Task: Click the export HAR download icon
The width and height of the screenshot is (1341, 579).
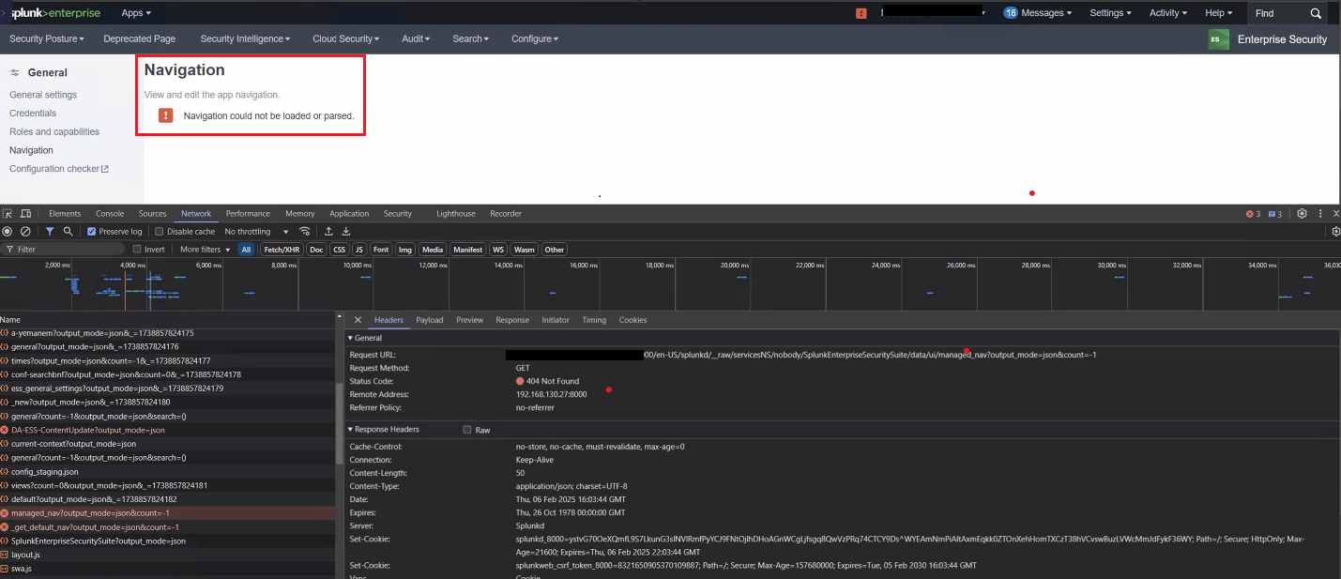Action: tap(346, 232)
